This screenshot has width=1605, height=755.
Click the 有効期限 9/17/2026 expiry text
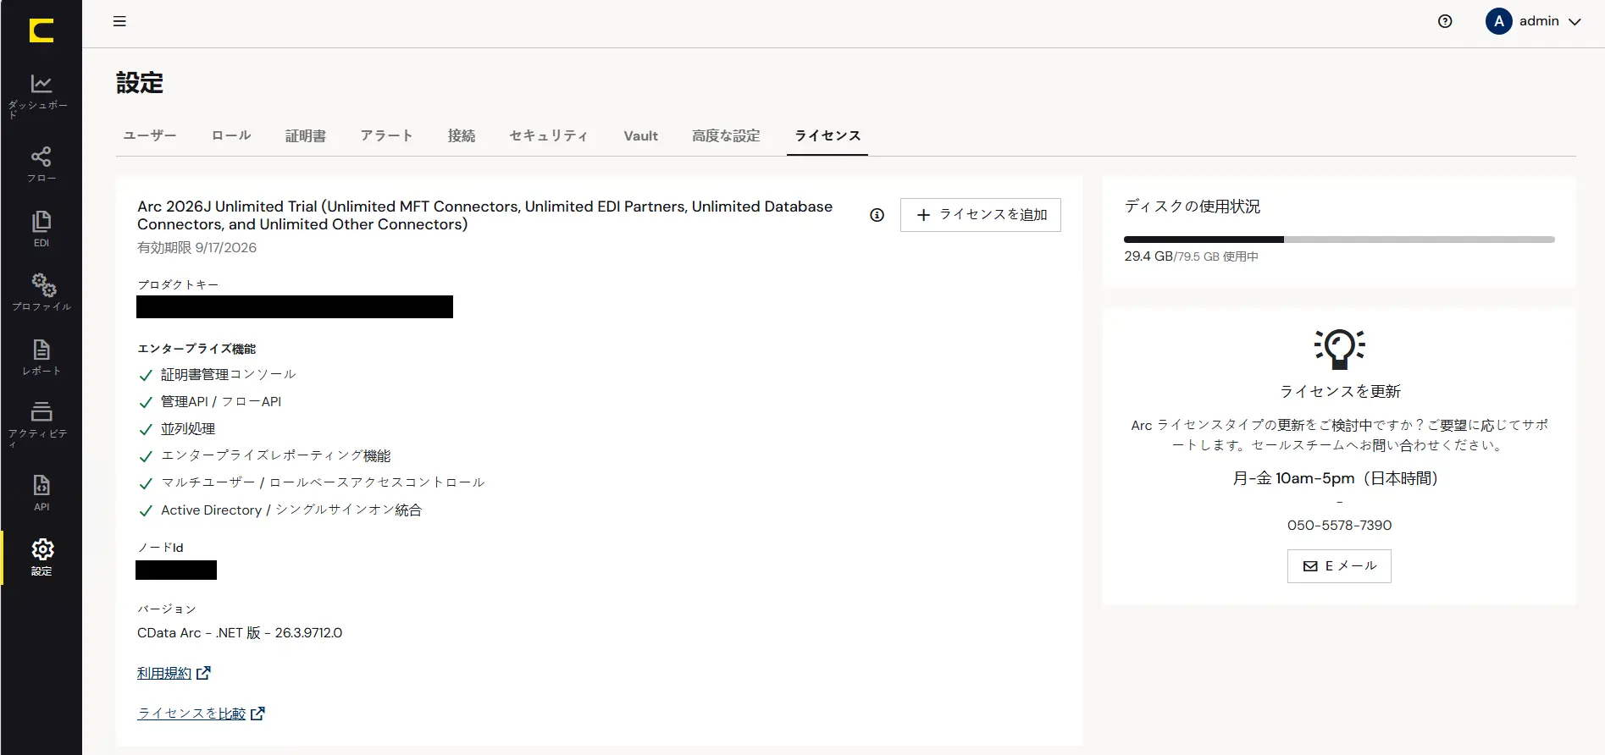[196, 248]
